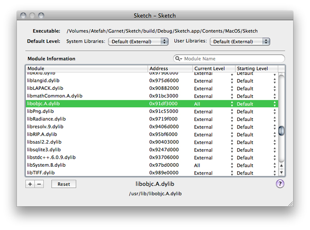This screenshot has width=310, height=230.
Task: Select the libPng.dylib module row
Action: 152,111
